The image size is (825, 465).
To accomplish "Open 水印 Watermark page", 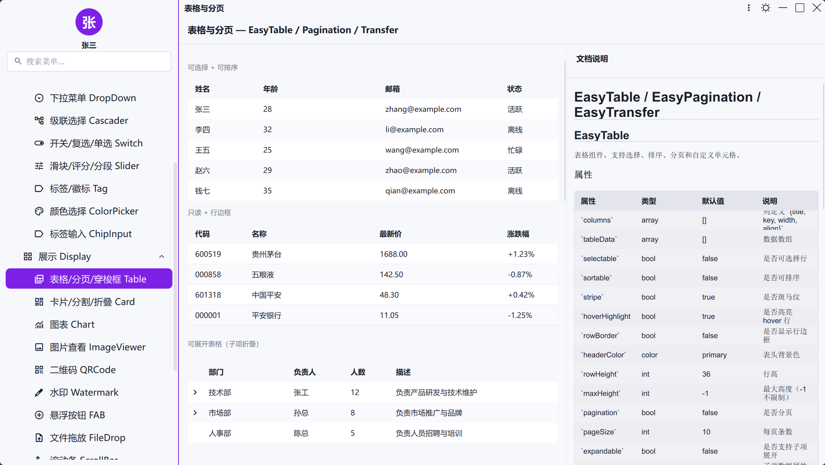I will [89, 393].
